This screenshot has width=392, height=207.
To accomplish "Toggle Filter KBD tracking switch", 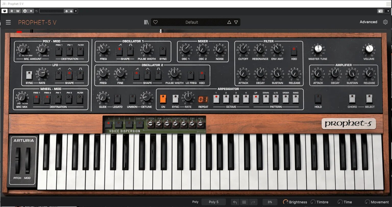I will pos(294,51).
